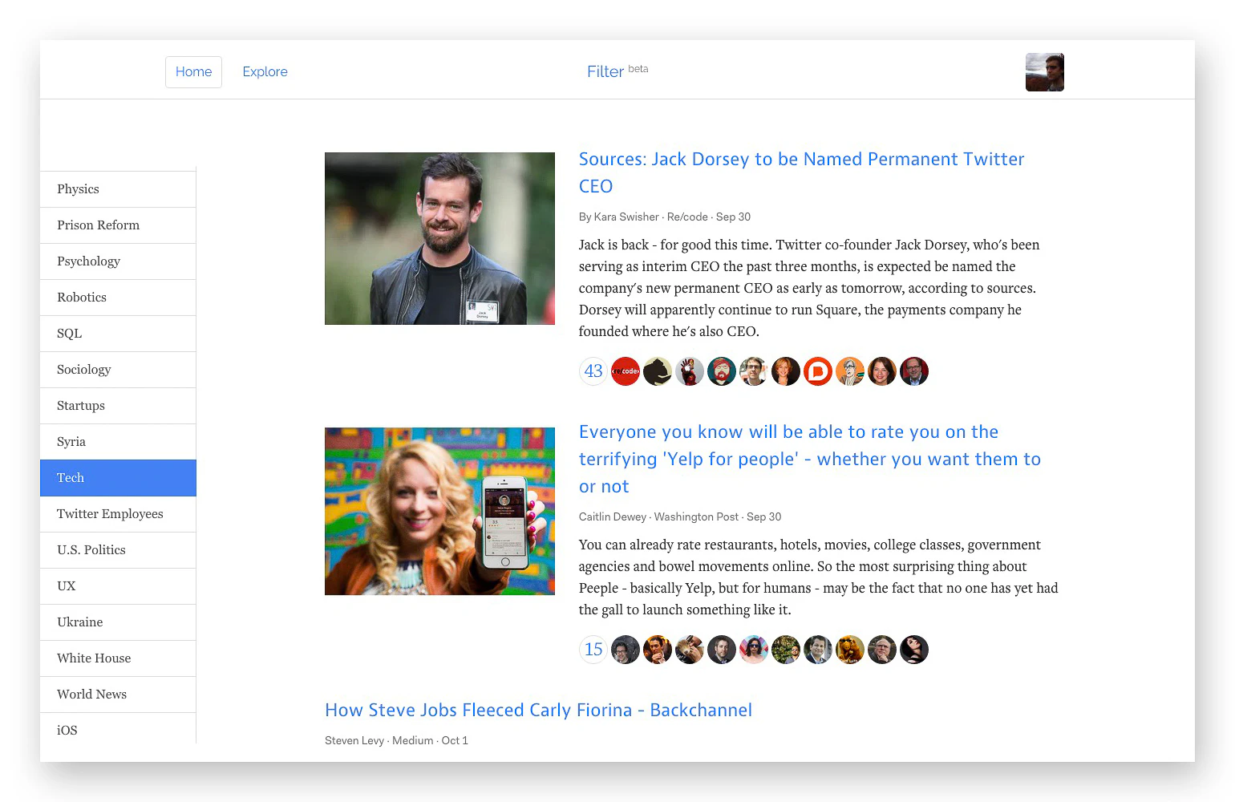
Task: Select U.S. Politics topic
Action: click(118, 550)
